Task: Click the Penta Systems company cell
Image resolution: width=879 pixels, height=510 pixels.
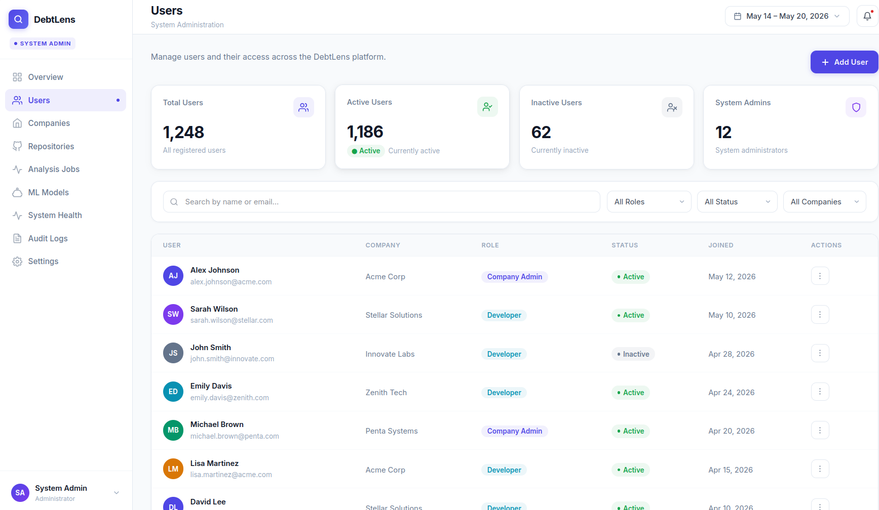Action: (x=392, y=431)
